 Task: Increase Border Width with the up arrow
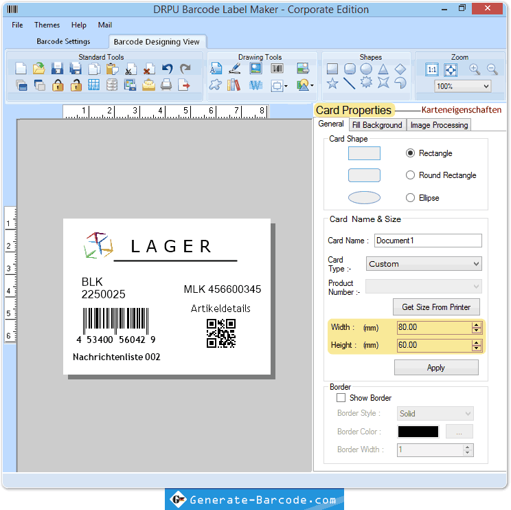[x=467, y=447]
